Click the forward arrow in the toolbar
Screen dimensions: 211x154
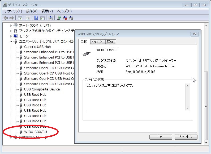coord(12,18)
